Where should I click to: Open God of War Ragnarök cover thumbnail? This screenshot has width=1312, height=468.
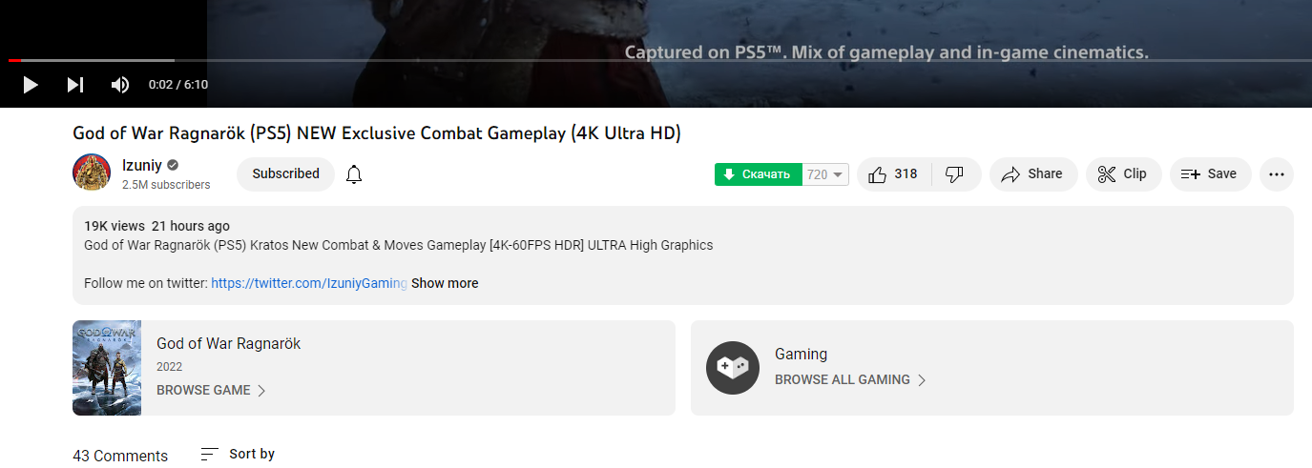pyautogui.click(x=107, y=368)
